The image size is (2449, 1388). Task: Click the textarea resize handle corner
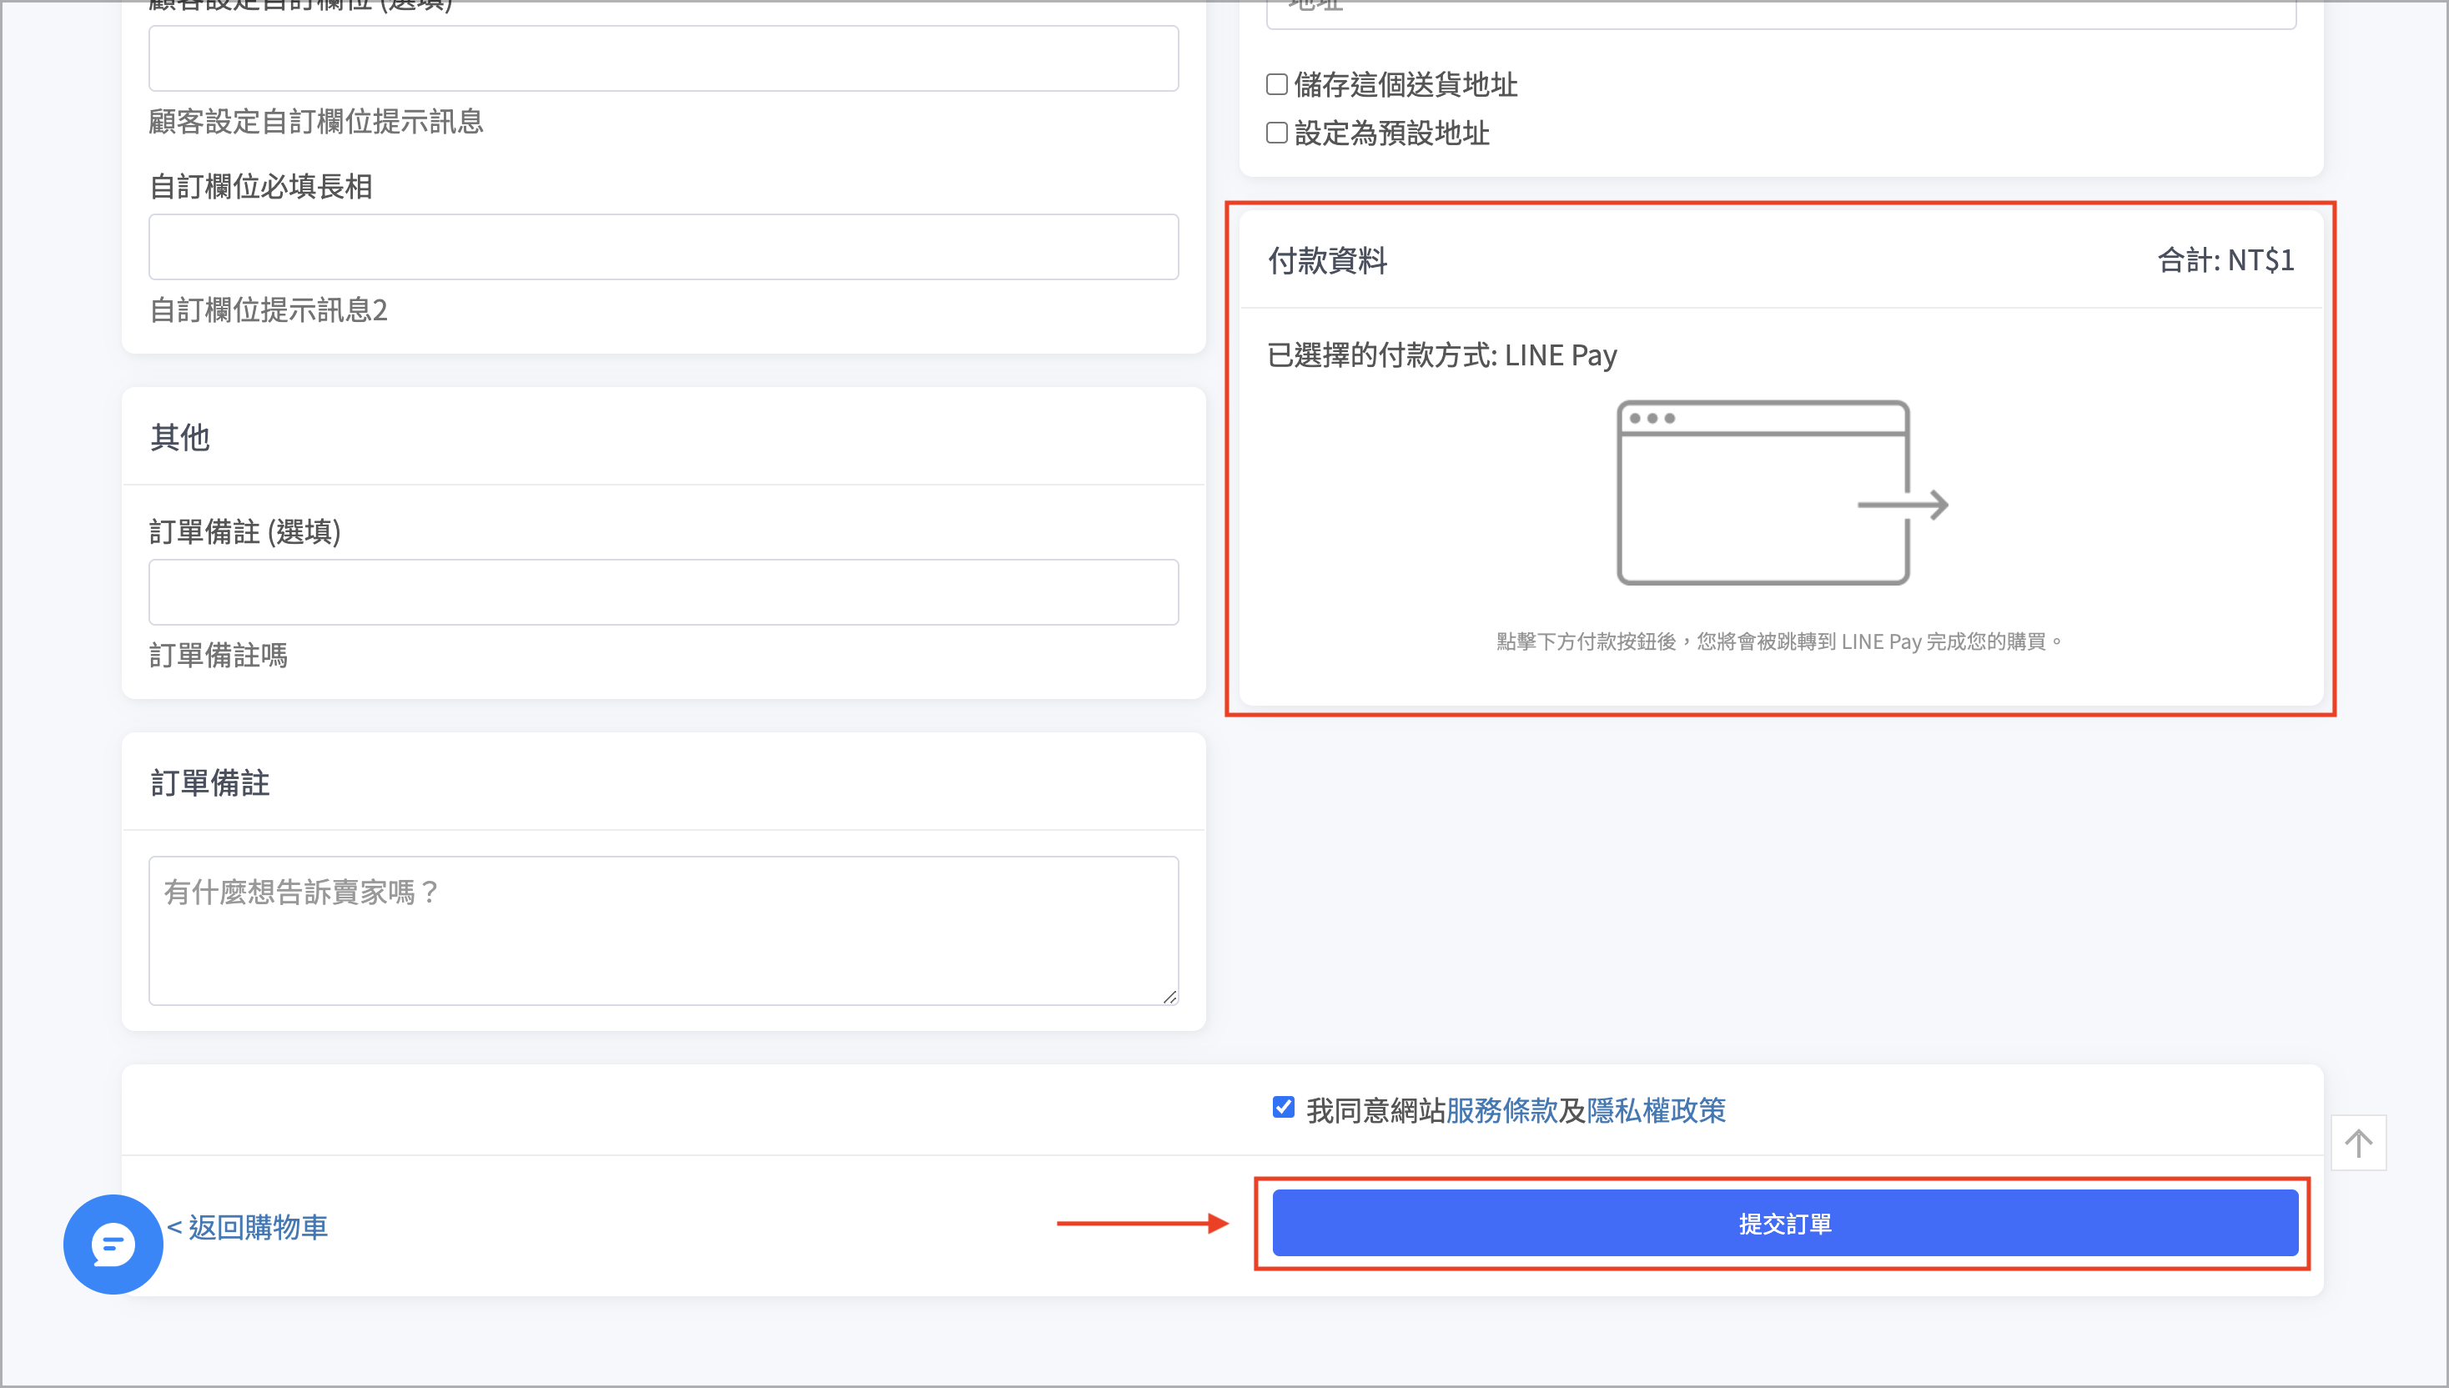[1169, 996]
